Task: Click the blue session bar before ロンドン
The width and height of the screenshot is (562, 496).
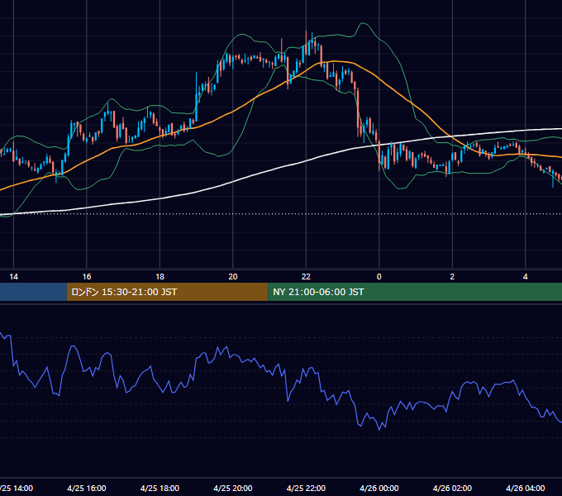Action: click(33, 292)
